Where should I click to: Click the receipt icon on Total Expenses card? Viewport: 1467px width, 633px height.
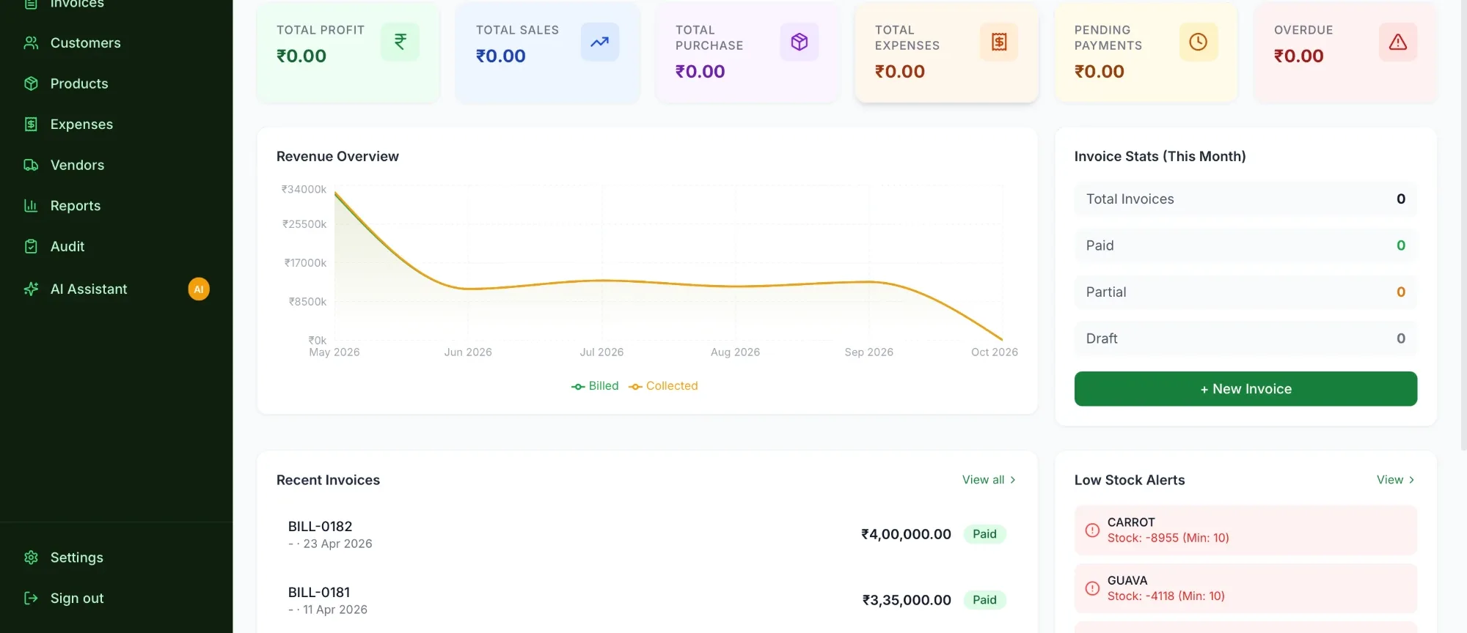[999, 42]
